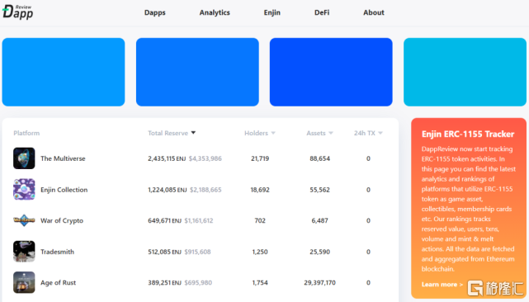Open the Dapps menu
529x302 pixels.
[x=155, y=12]
